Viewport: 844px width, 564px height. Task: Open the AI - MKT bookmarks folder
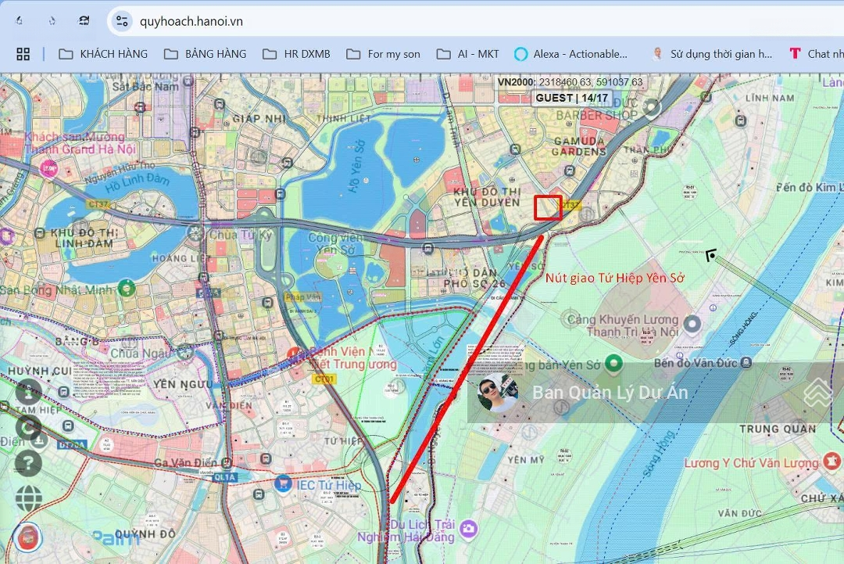[x=467, y=54]
